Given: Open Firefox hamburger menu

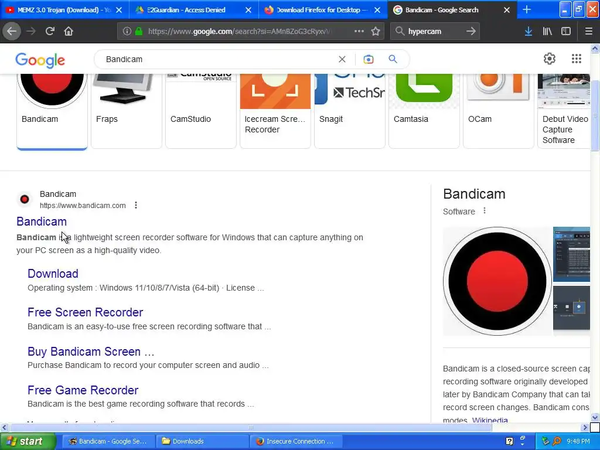Looking at the screenshot, I should pos(588,32).
